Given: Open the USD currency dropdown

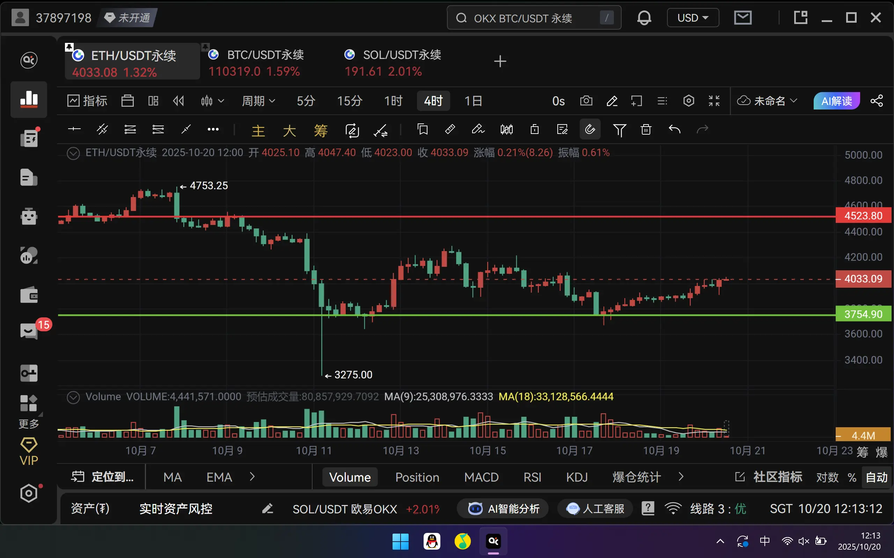Looking at the screenshot, I should tap(693, 18).
